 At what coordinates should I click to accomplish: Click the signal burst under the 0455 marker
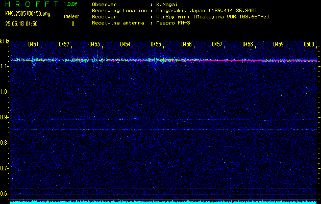[x=155, y=60]
